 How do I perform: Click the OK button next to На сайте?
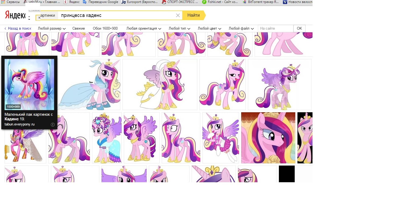[x=299, y=28]
